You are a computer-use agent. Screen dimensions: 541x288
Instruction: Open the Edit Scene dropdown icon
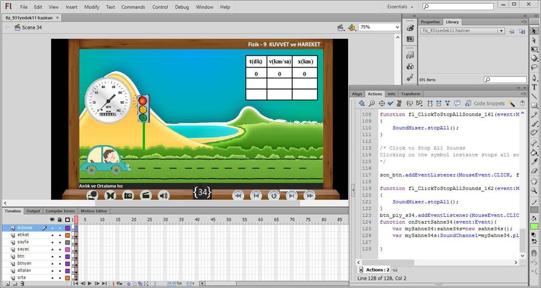[x=341, y=27]
